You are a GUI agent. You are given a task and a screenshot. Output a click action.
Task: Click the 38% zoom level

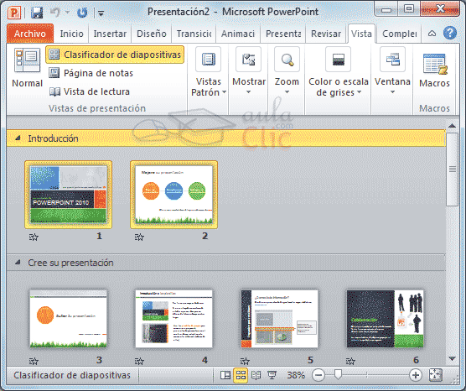[296, 375]
